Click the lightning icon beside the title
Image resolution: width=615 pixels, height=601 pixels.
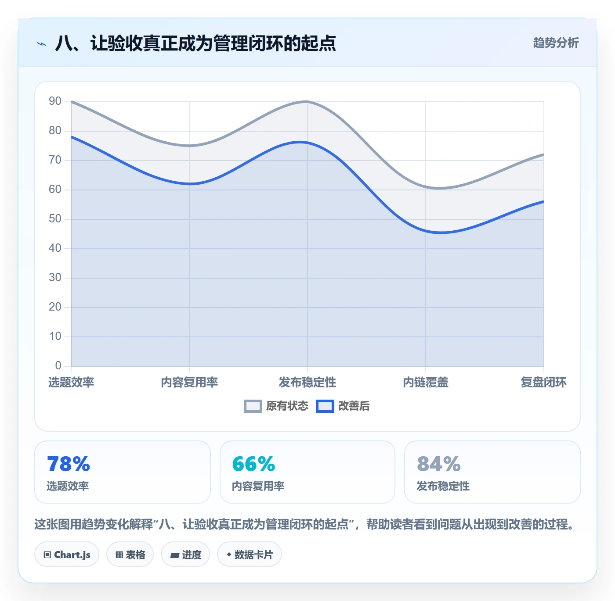pos(42,44)
